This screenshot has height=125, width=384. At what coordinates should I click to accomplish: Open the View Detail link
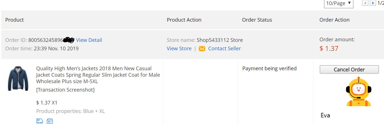[x=89, y=40]
